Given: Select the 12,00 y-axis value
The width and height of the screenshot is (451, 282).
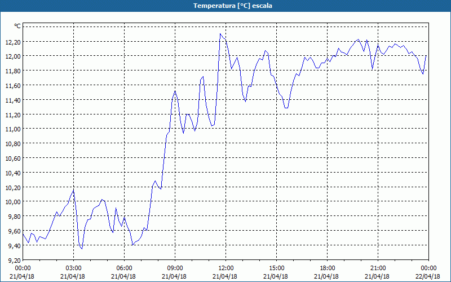Looking at the screenshot, I should 13,56.
